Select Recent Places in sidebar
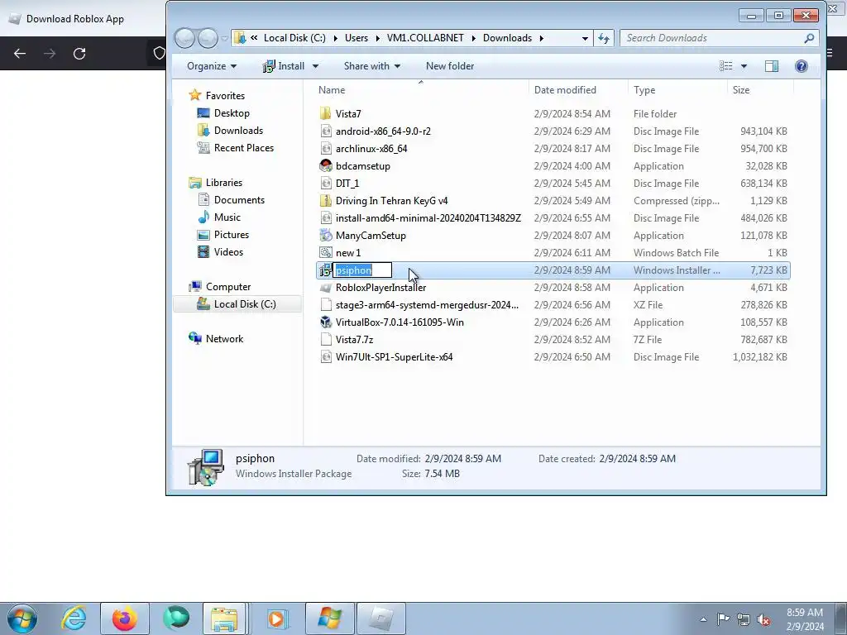The image size is (847, 635). [x=244, y=148]
